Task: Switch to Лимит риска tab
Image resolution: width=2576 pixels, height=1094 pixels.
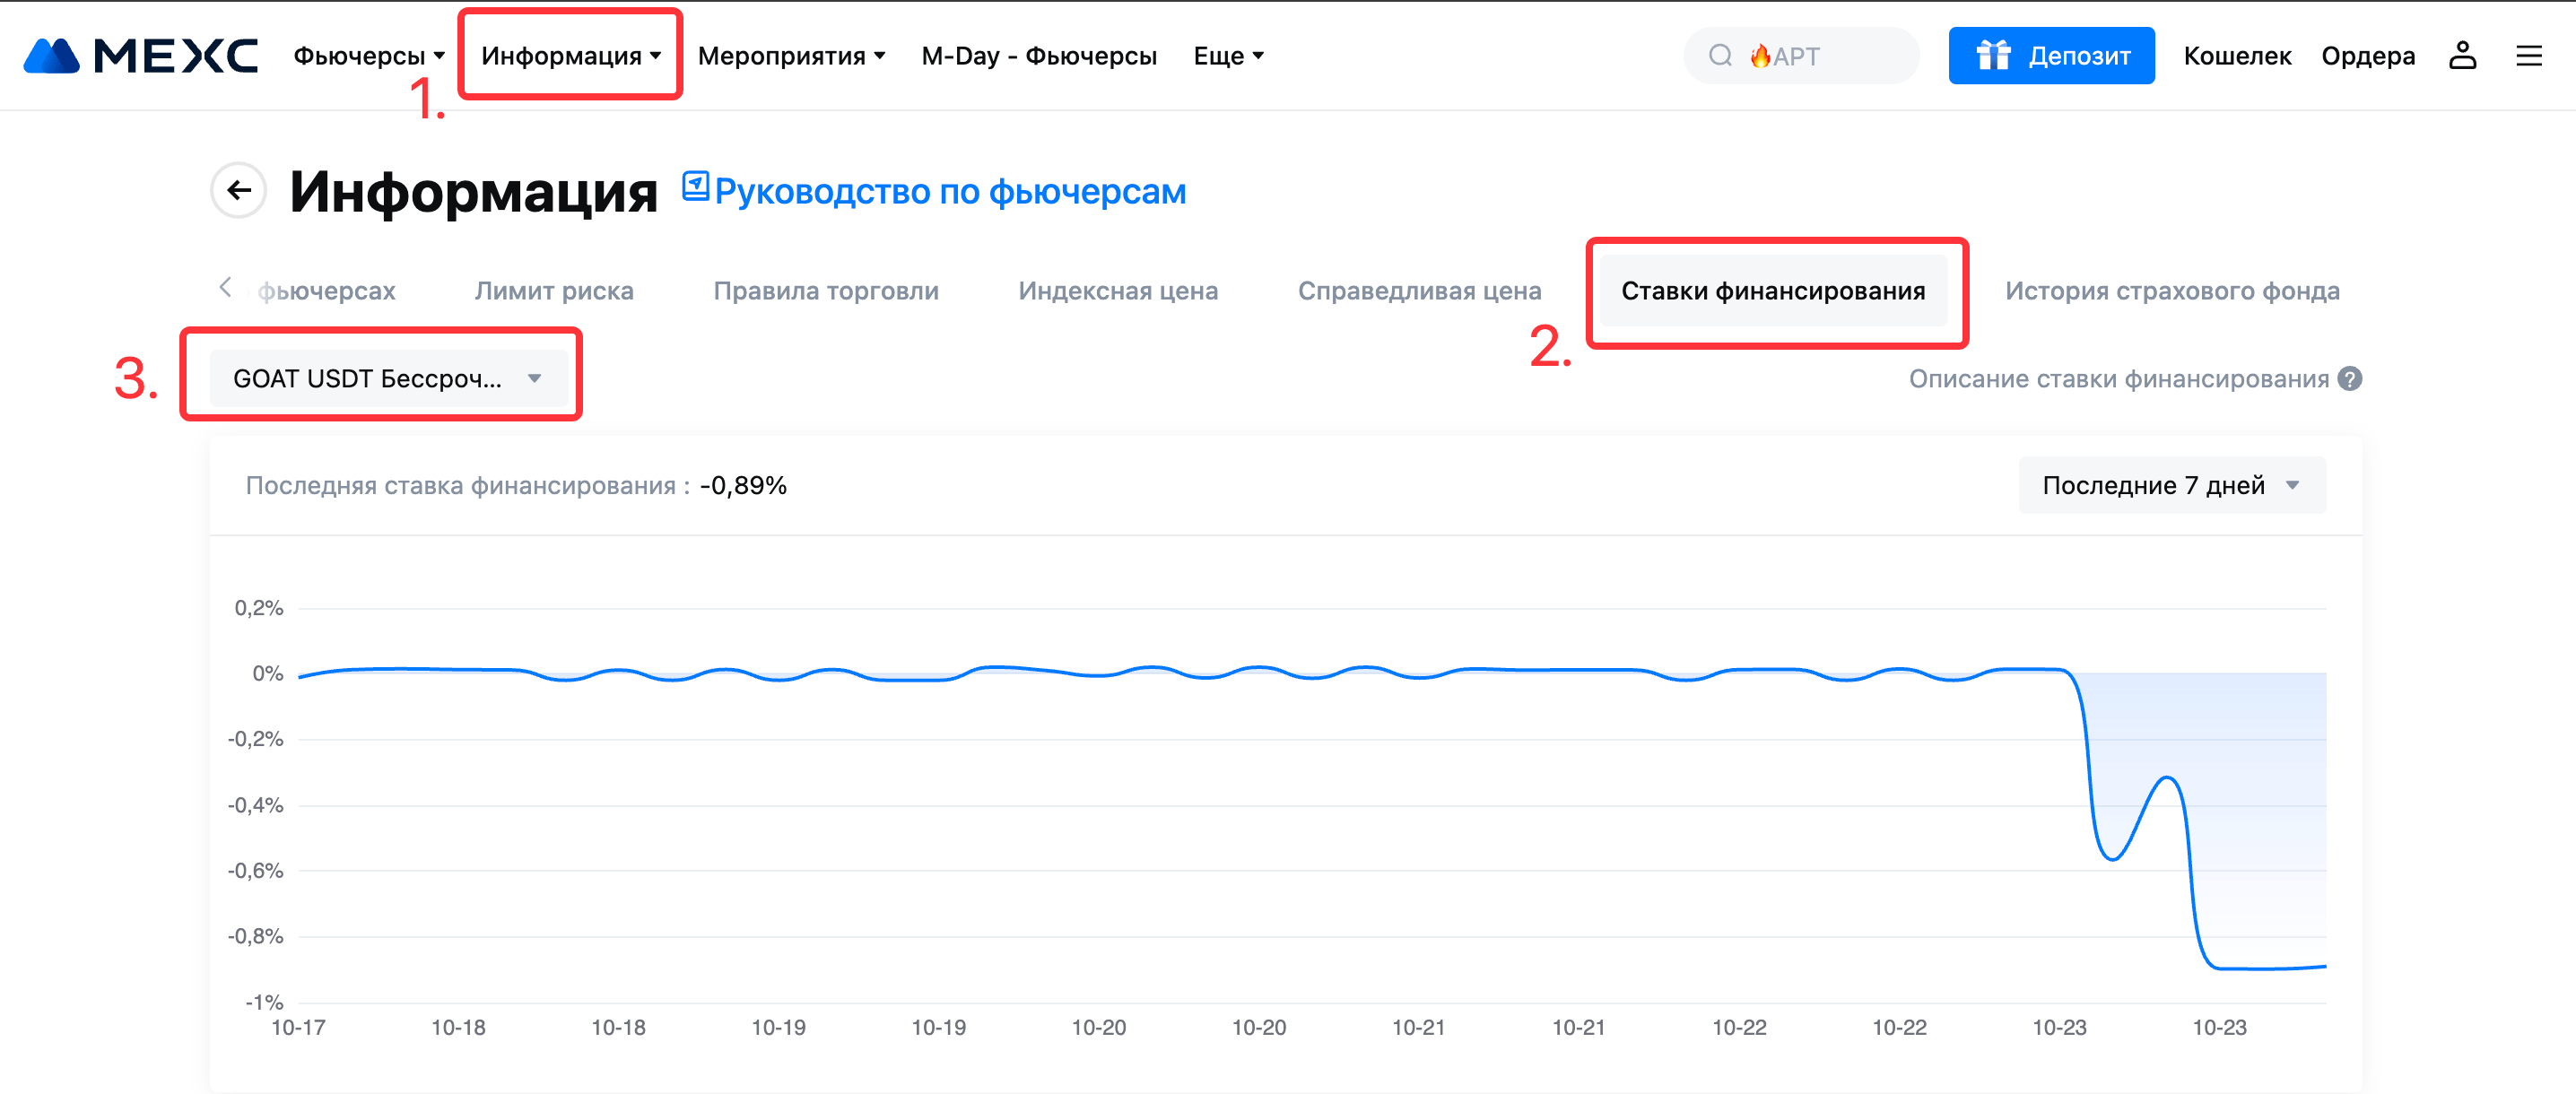Action: coord(554,291)
